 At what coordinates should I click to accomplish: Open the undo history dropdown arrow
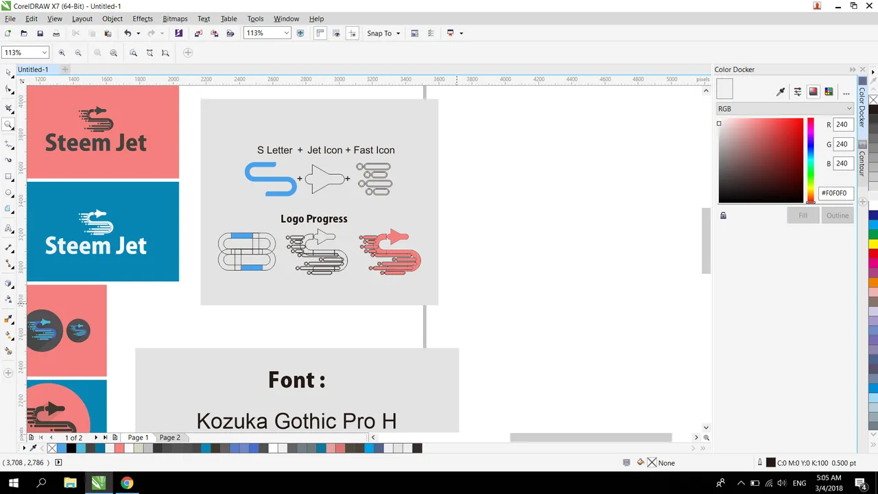tap(138, 33)
